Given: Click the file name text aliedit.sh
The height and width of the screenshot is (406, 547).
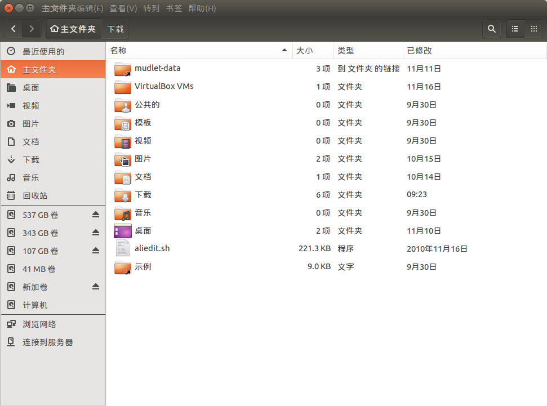Looking at the screenshot, I should click(x=152, y=248).
